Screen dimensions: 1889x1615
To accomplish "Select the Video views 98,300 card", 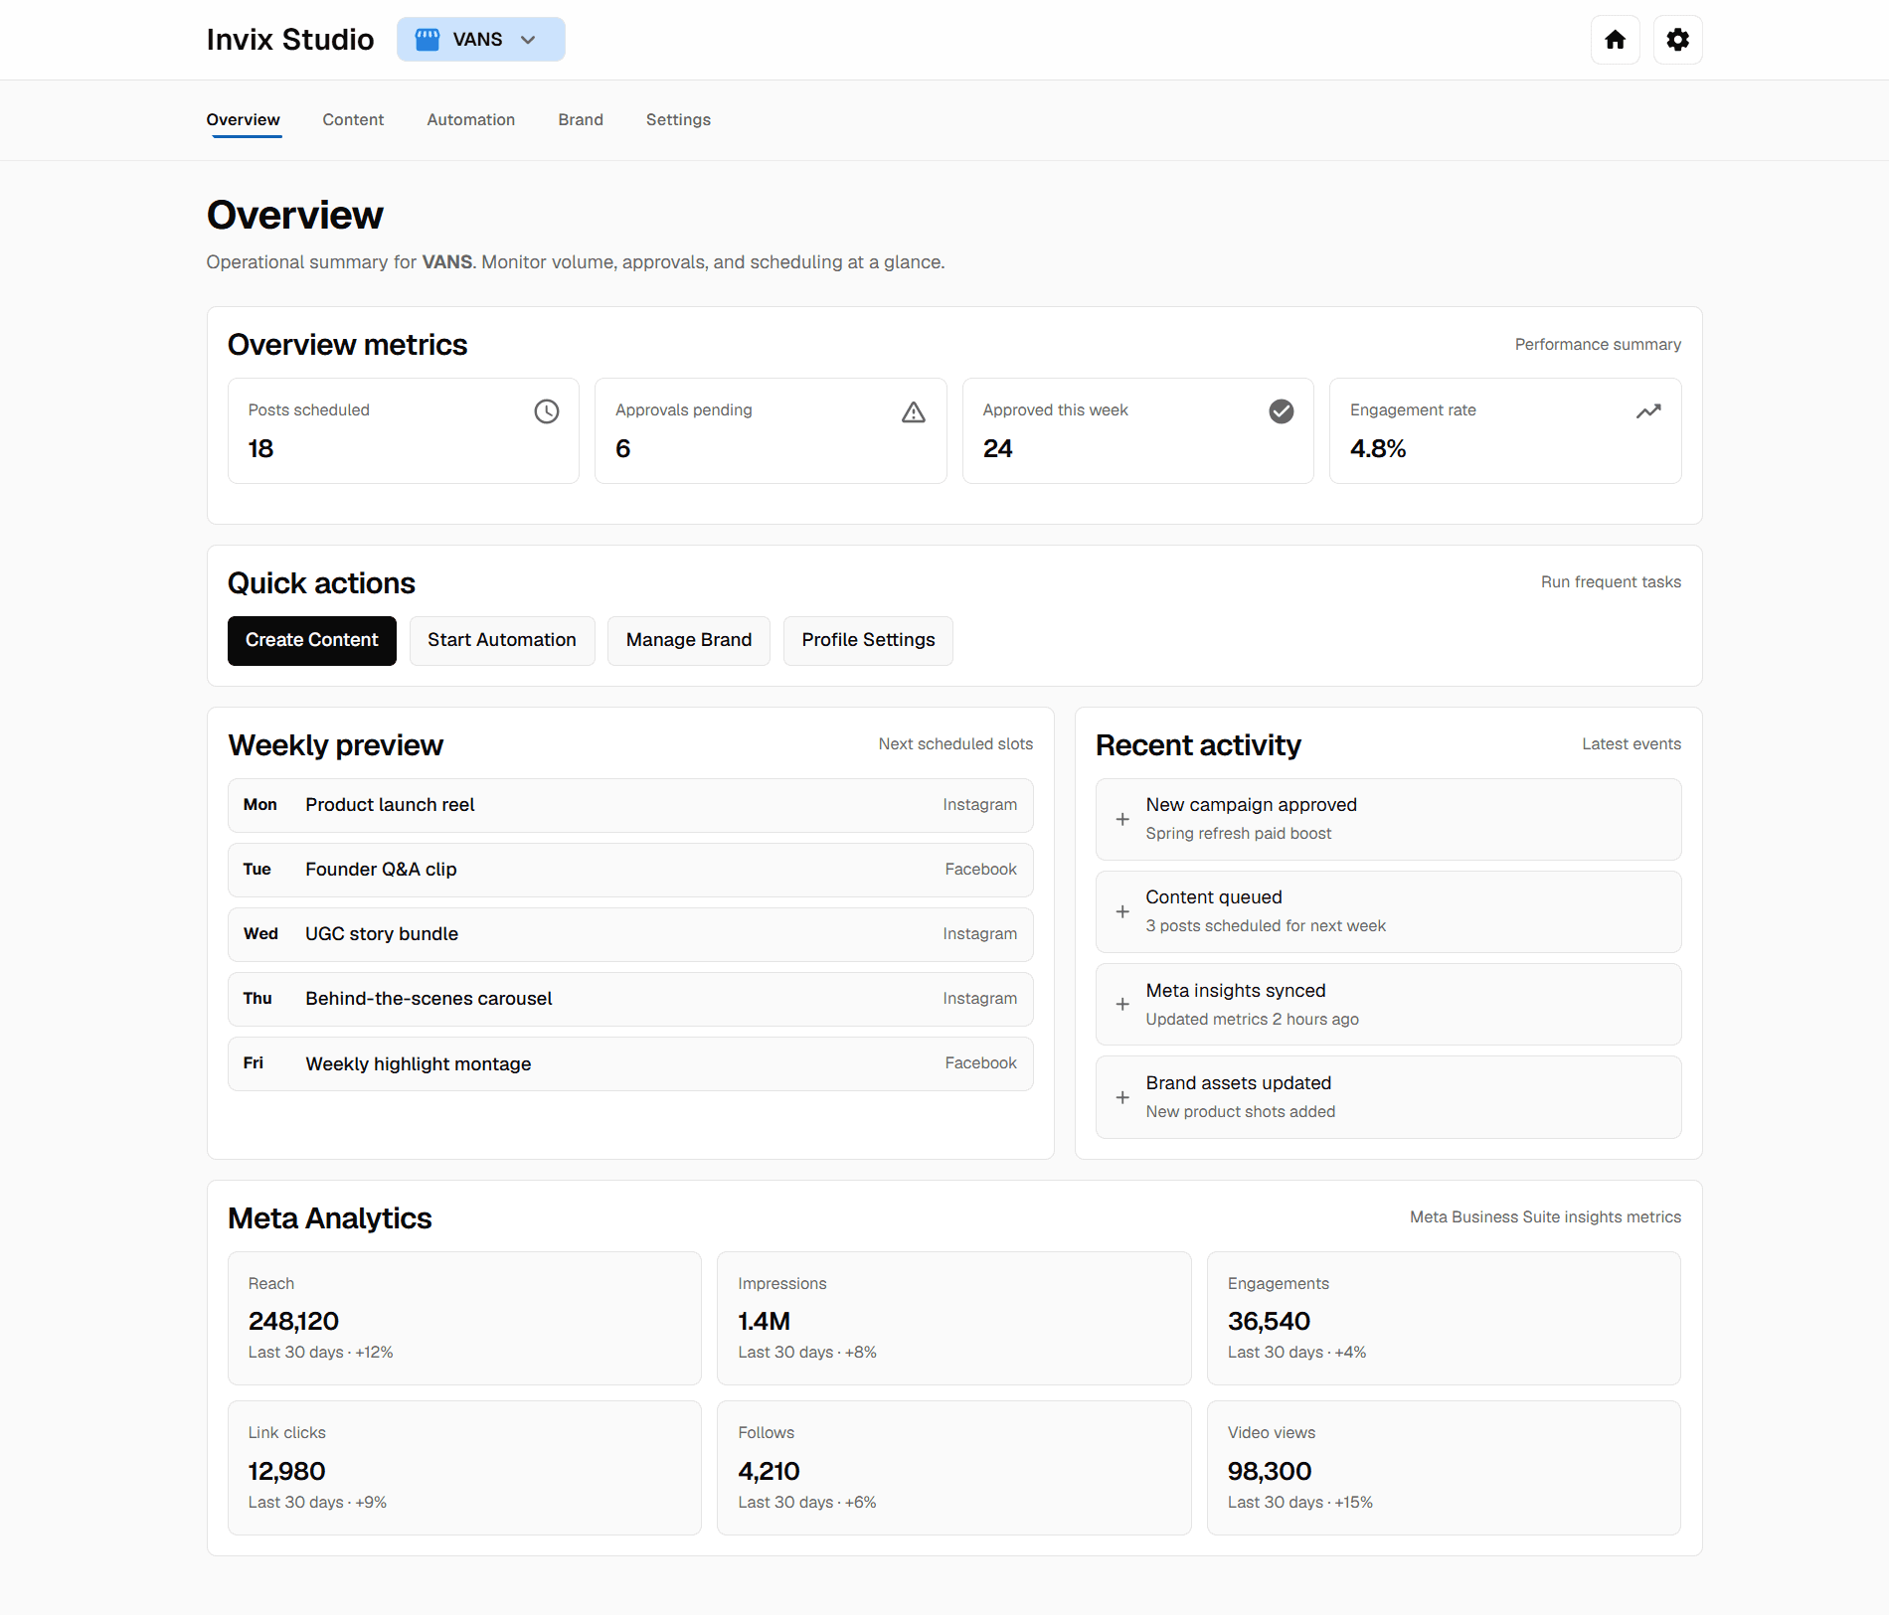I will [1444, 1468].
